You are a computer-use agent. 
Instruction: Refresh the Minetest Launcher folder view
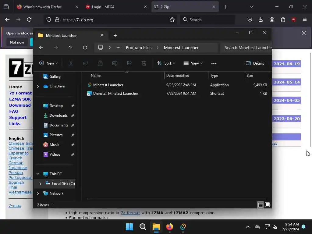click(x=85, y=48)
